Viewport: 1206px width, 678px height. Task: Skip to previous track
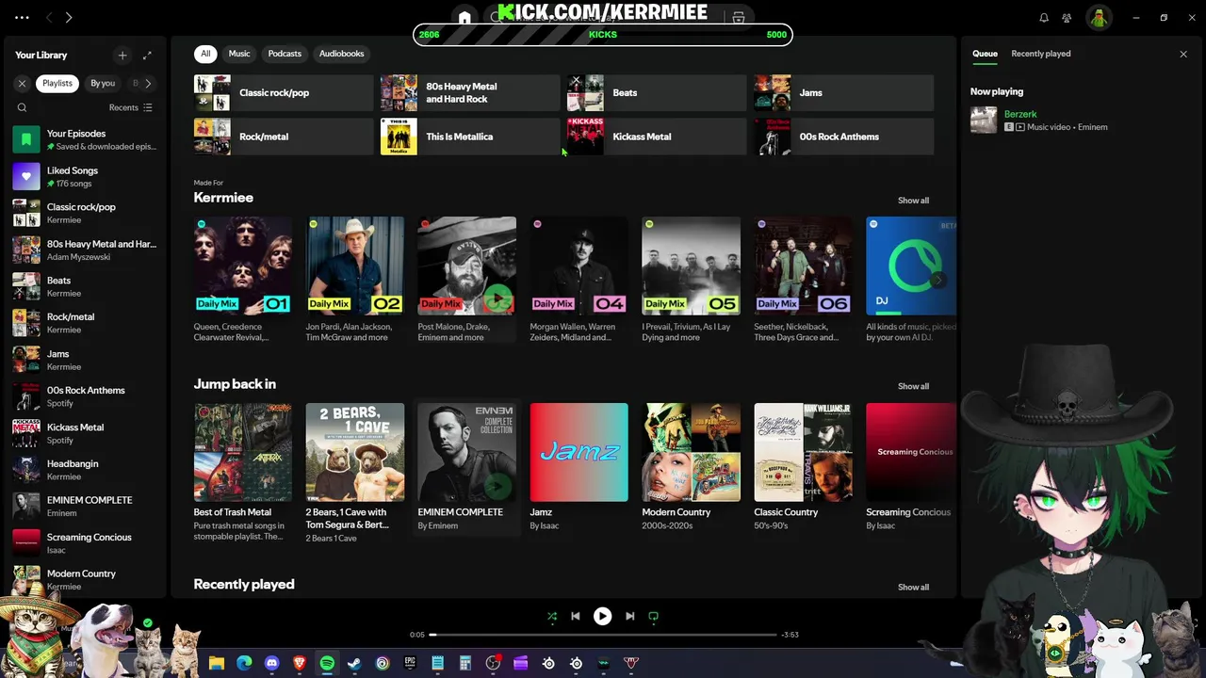point(575,616)
